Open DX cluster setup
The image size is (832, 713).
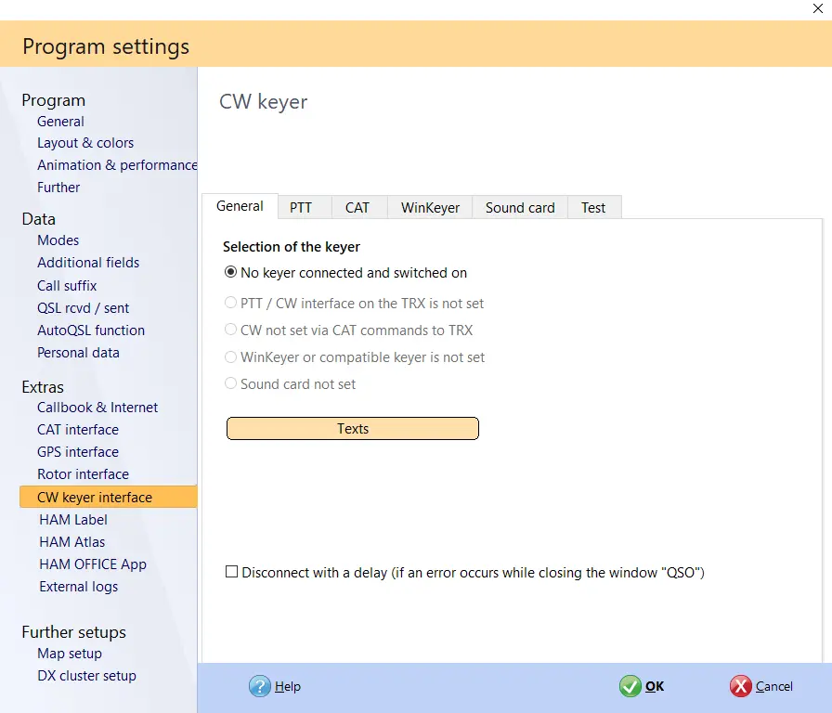pos(86,676)
